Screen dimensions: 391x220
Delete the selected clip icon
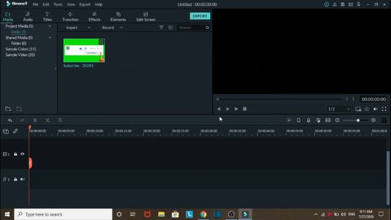pos(35,120)
